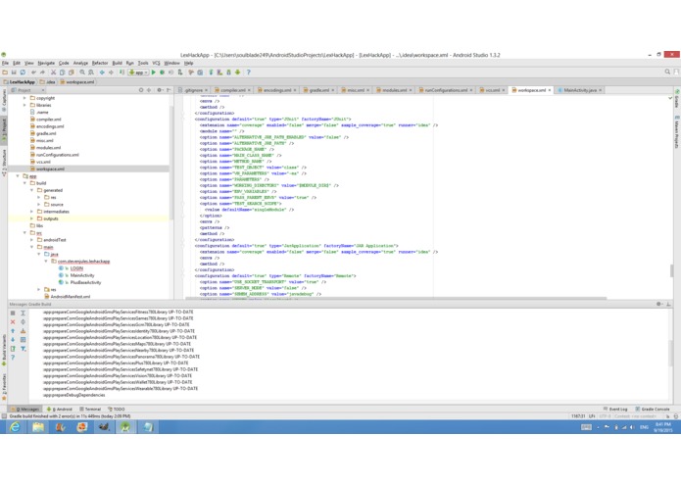The image size is (681, 484).
Task: Click LexHackApp breadcrumb in navigation bar
Action: (20, 82)
